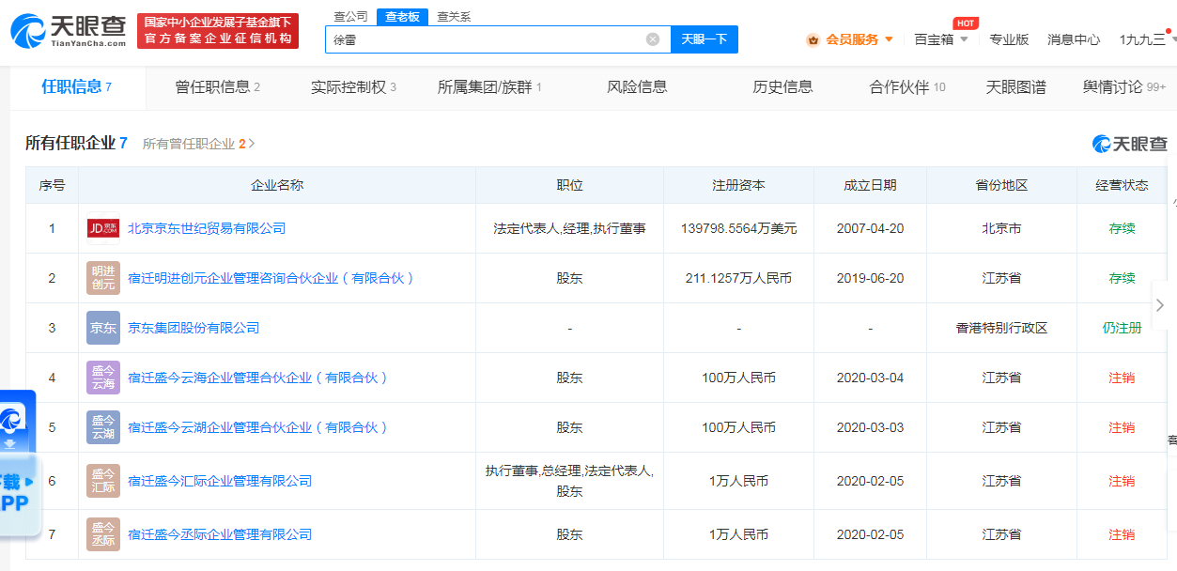Click the 北京市 region cell
Image resolution: width=1177 pixels, height=571 pixels.
click(1001, 228)
